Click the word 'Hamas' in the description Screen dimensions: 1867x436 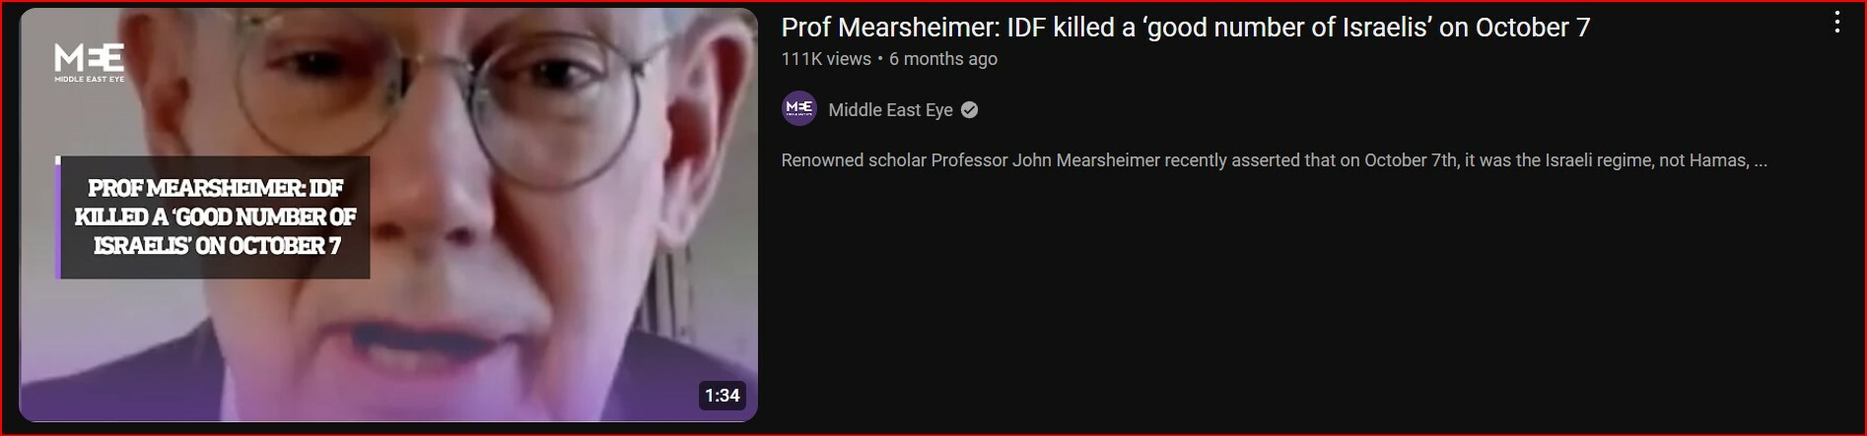[x=1718, y=160]
